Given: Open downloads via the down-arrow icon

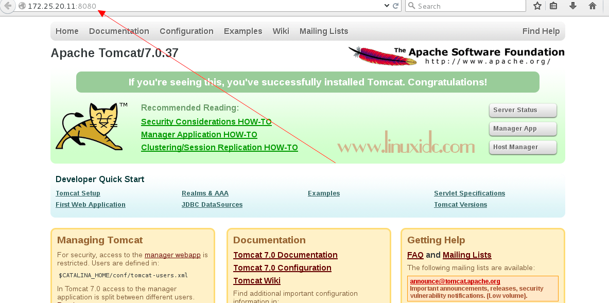Looking at the screenshot, I should (572, 6).
